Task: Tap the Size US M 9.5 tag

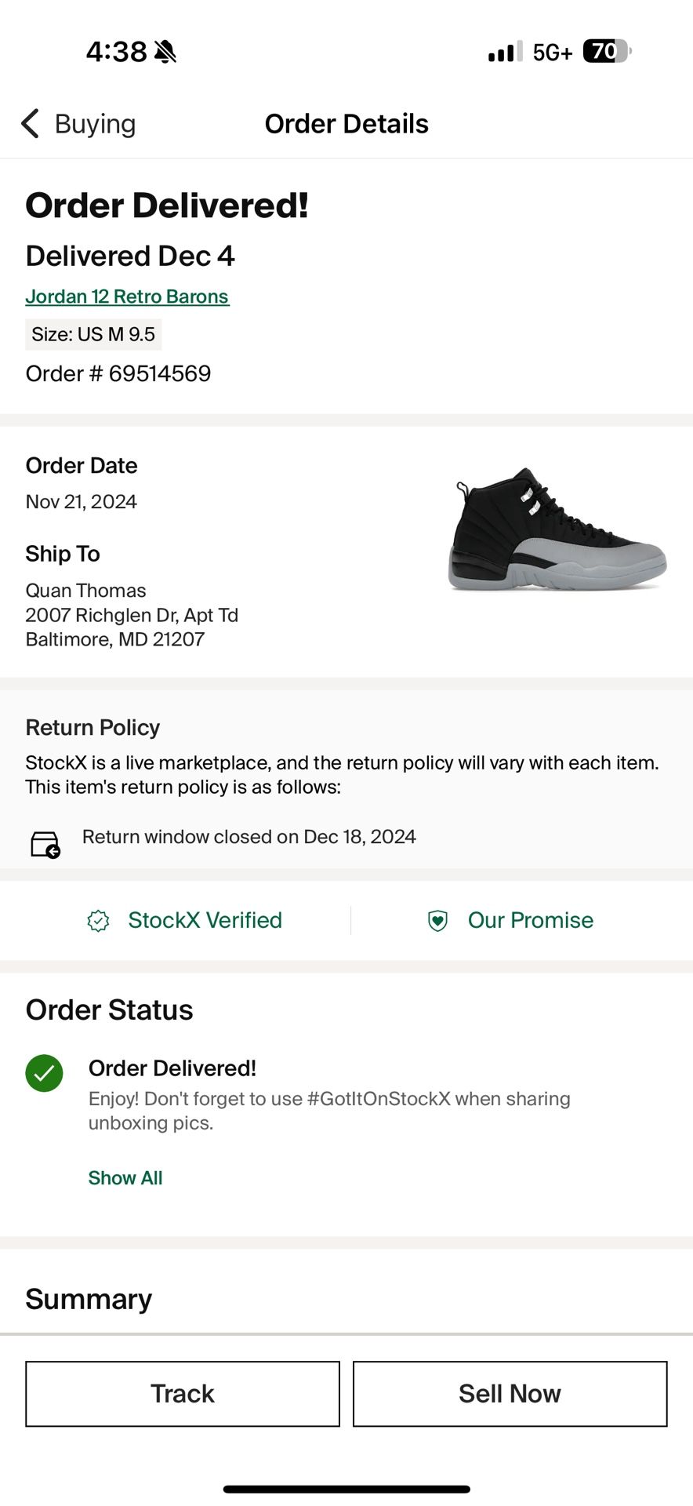Action: (93, 334)
